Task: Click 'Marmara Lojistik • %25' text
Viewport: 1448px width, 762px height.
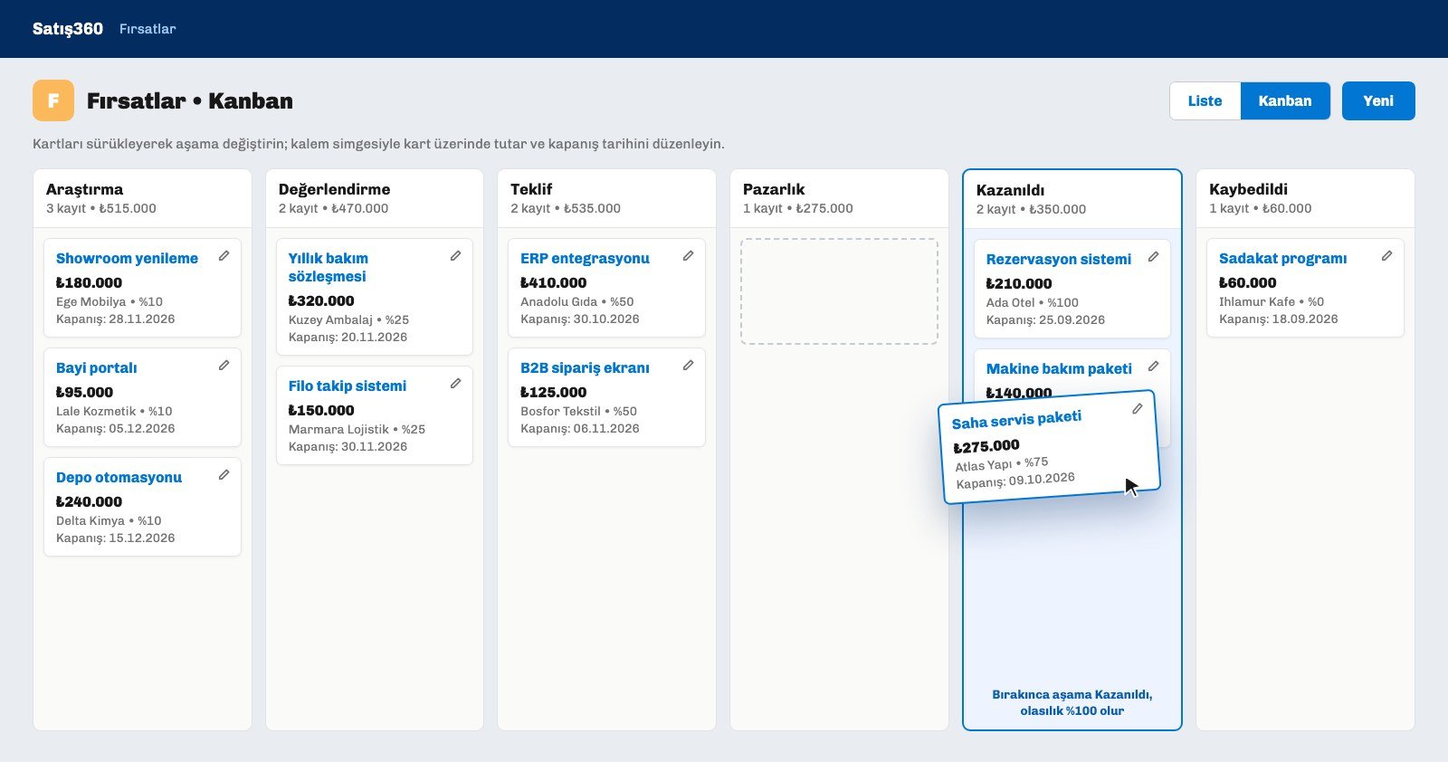Action: (357, 430)
